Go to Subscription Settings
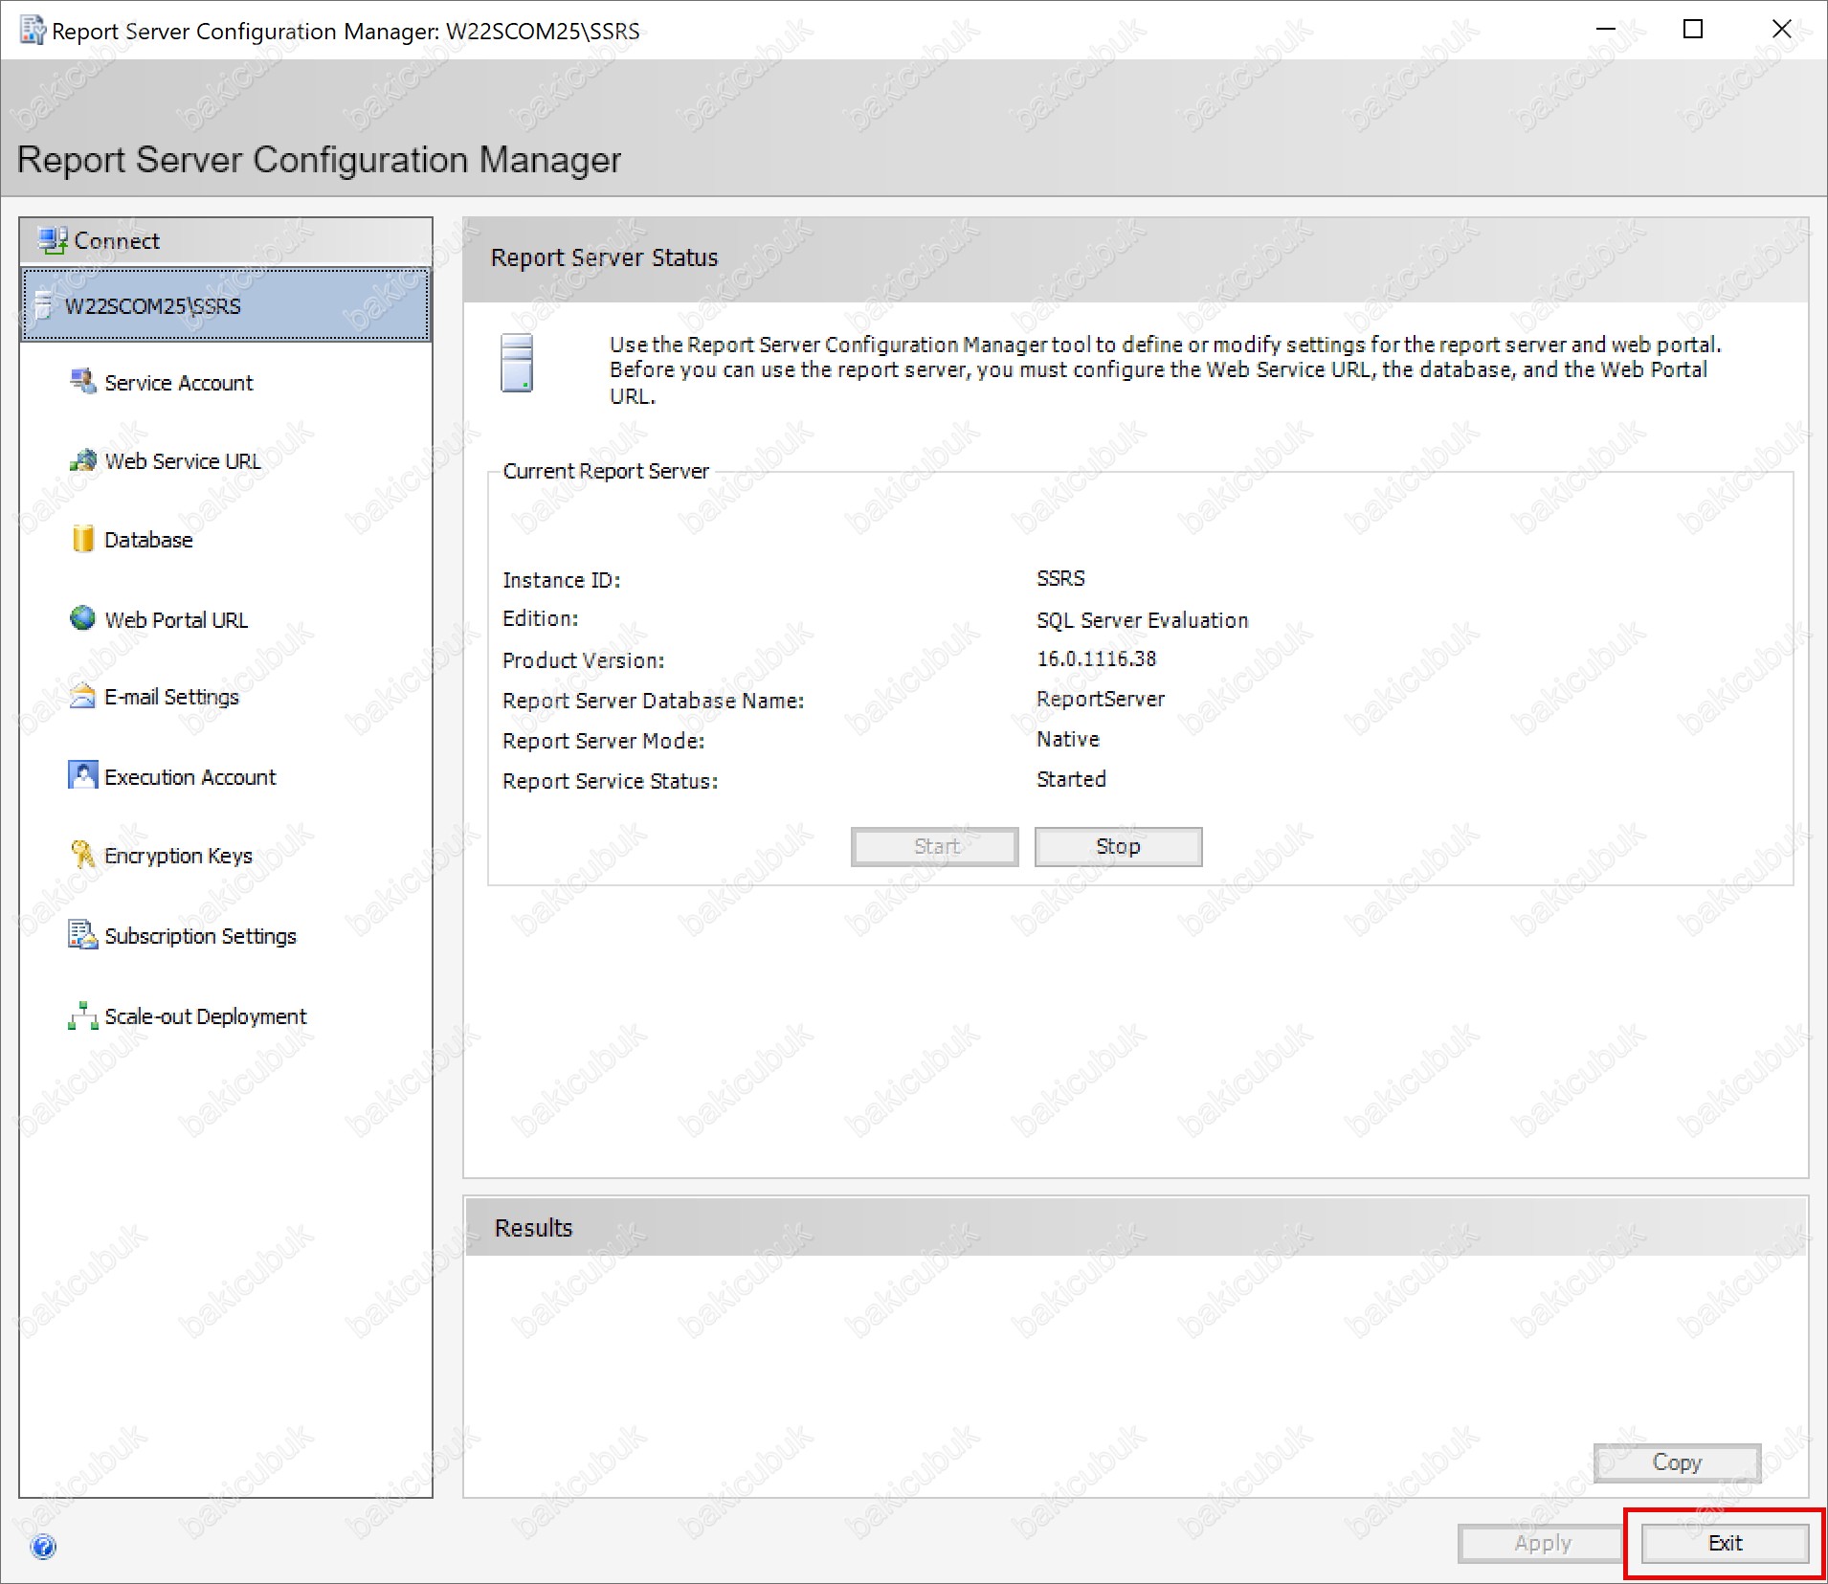 tap(200, 936)
